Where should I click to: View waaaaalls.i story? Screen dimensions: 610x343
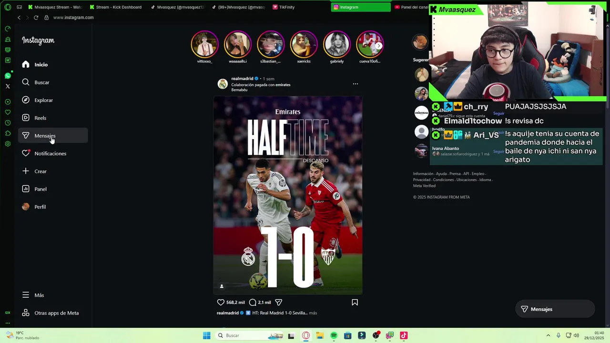(x=237, y=44)
